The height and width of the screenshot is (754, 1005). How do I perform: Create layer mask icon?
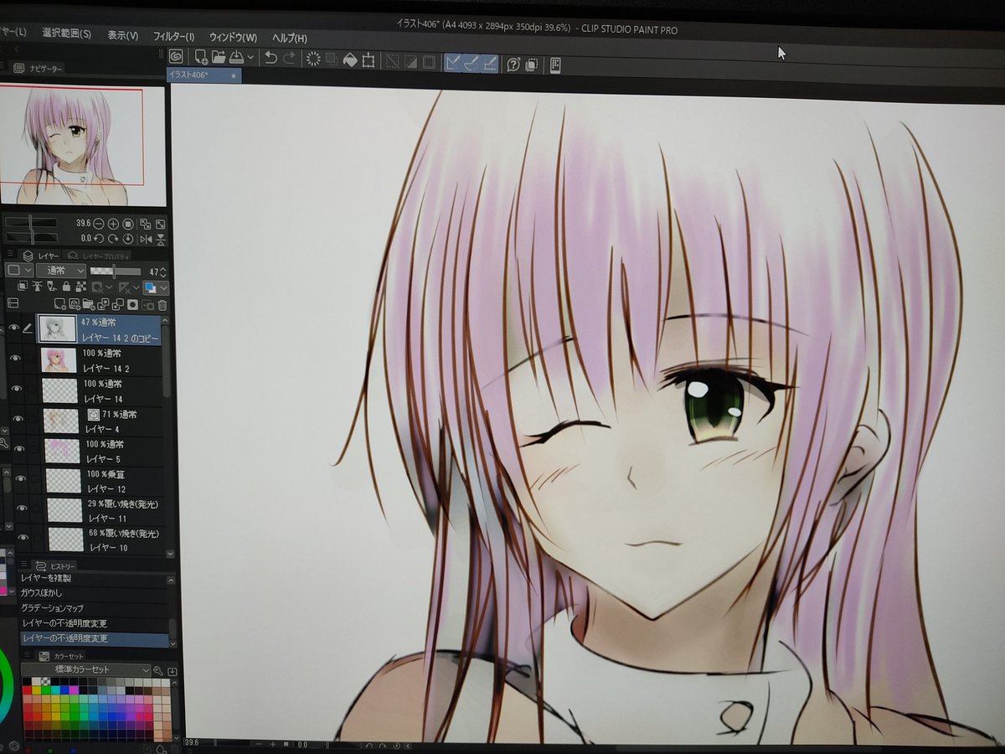click(x=132, y=304)
